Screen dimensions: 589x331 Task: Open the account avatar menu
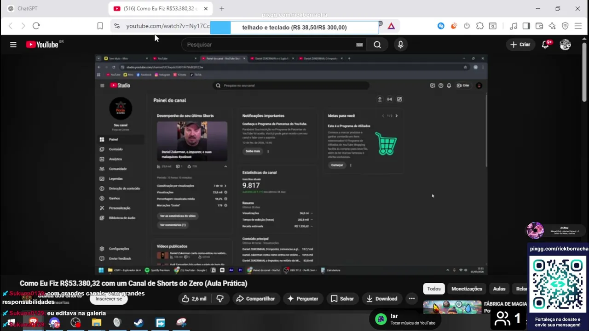pyautogui.click(x=565, y=45)
